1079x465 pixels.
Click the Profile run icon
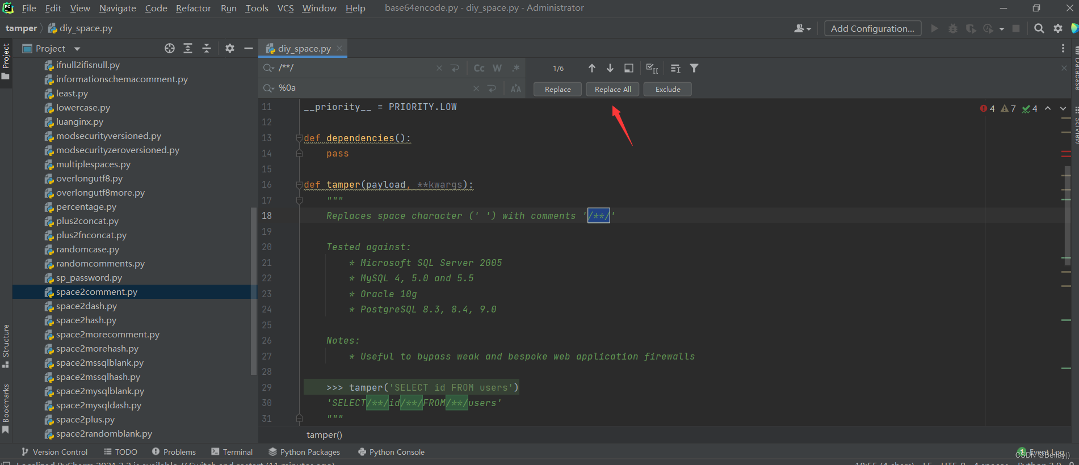tap(988, 28)
